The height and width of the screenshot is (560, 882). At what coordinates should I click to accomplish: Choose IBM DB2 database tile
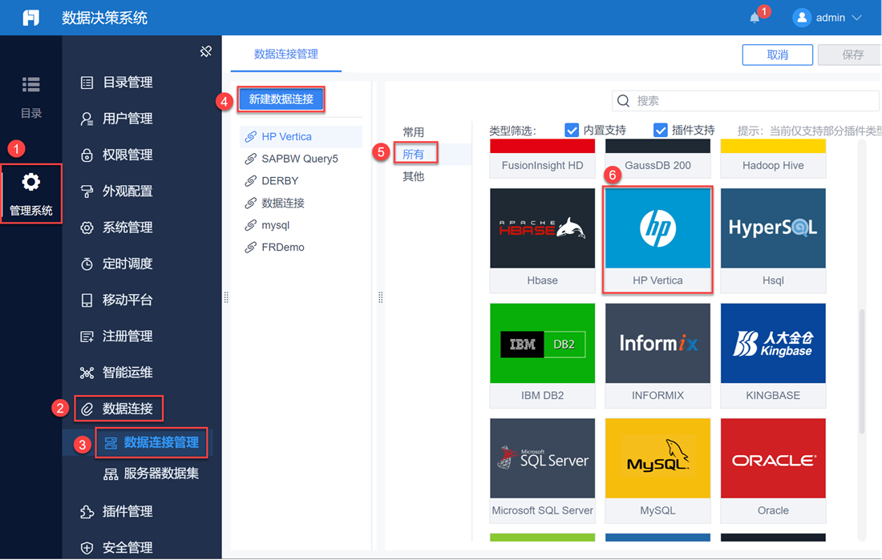[542, 356]
